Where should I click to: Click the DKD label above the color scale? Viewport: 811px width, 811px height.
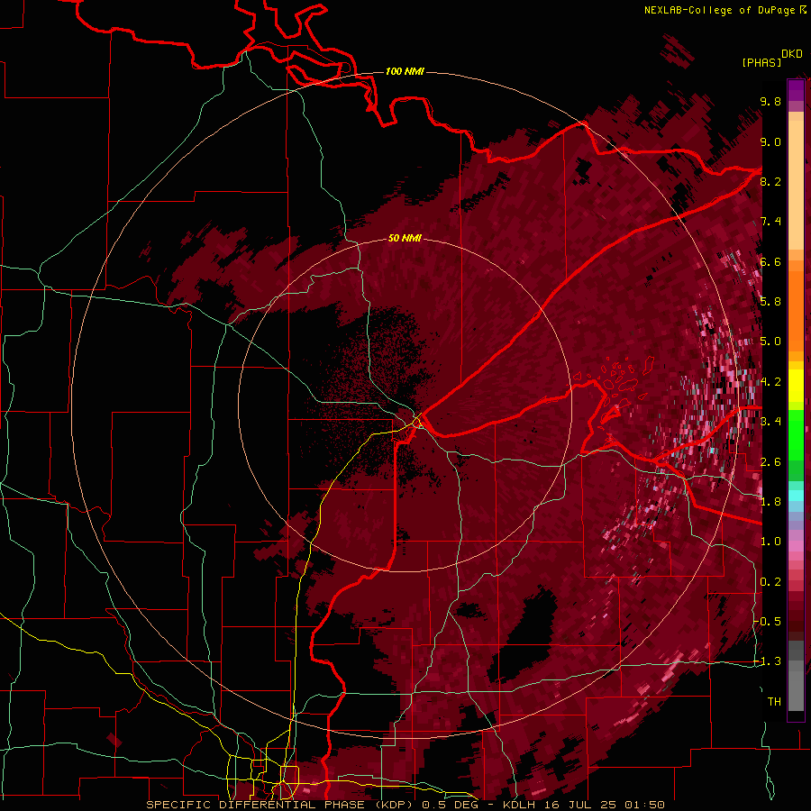click(x=792, y=54)
